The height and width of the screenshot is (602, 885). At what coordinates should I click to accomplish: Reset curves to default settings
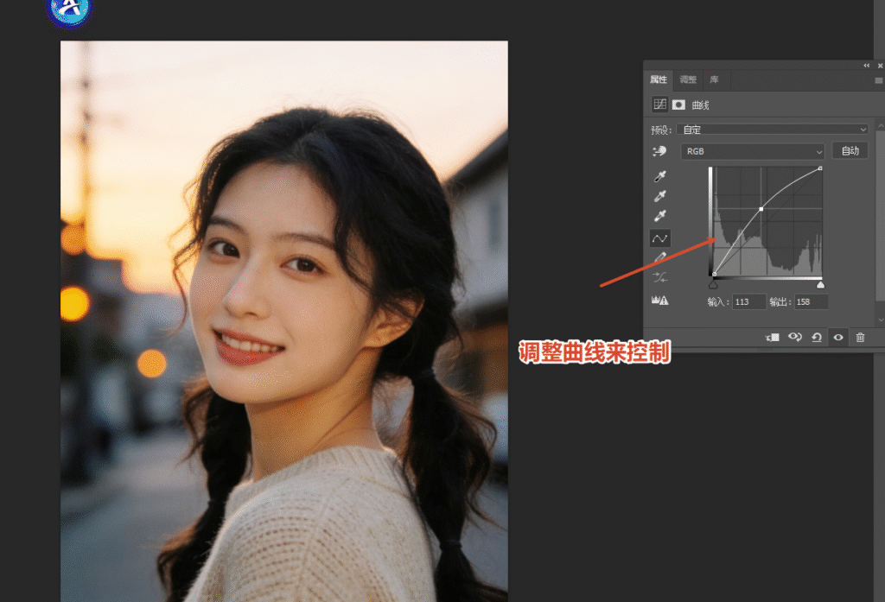[x=817, y=338]
